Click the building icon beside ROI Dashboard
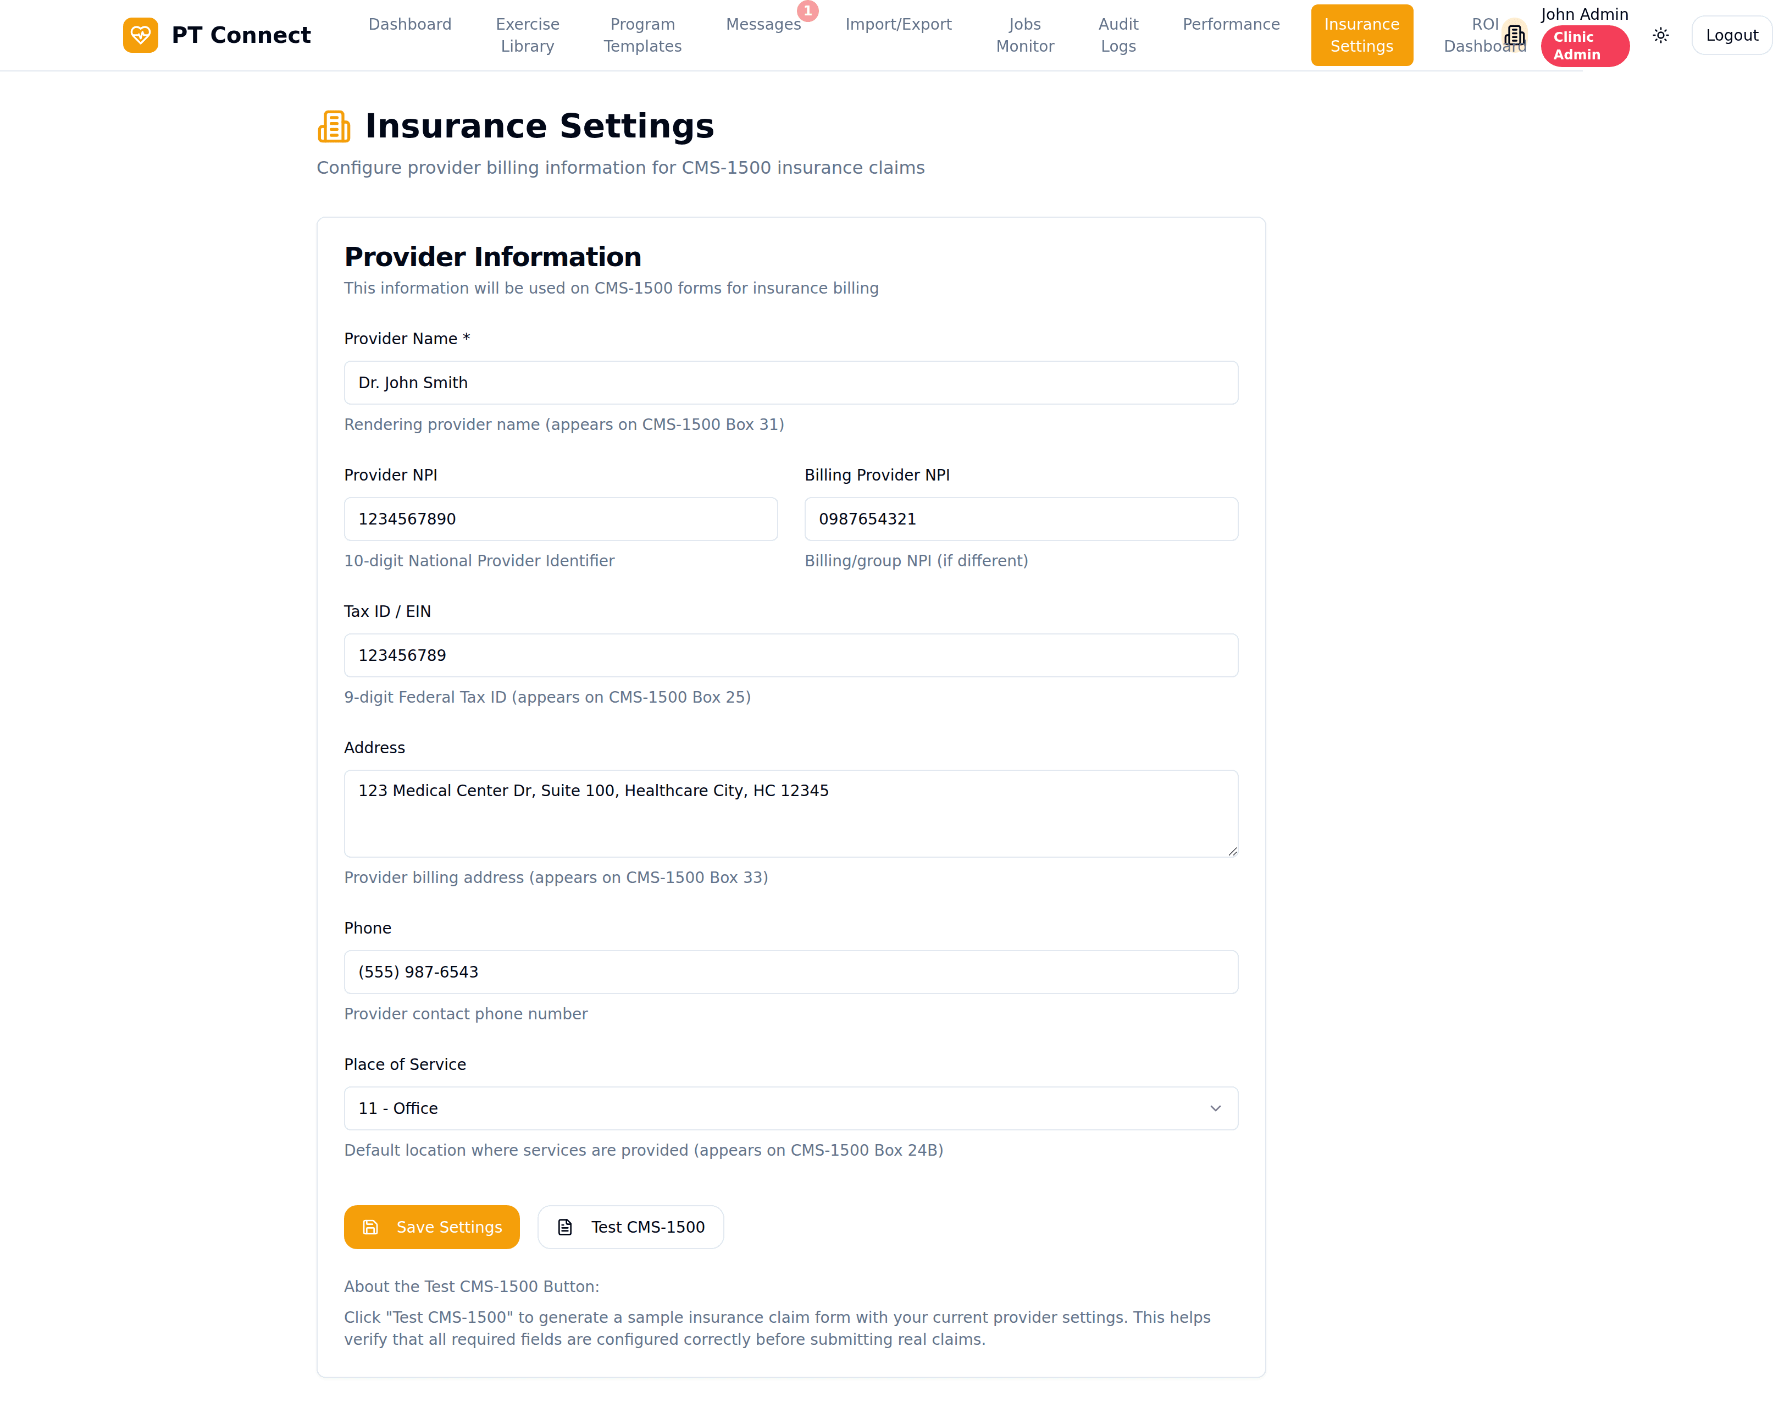The height and width of the screenshot is (1413, 1773). click(x=1516, y=35)
